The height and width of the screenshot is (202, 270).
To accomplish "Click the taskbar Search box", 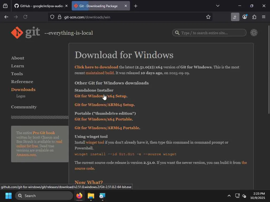I will click(x=44, y=196).
